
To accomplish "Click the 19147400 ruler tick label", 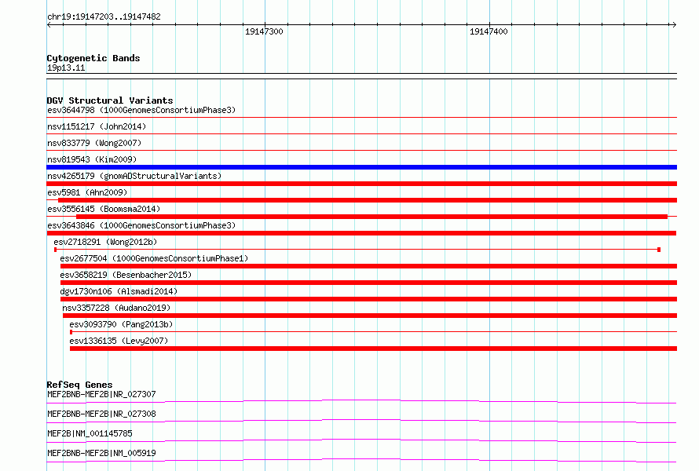I will coord(489,31).
